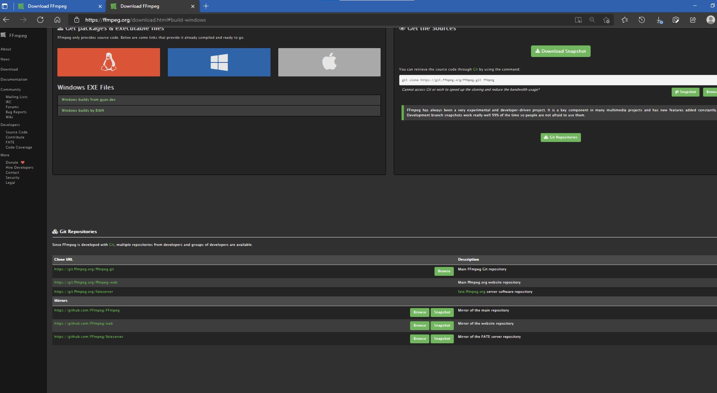
Task: Open the github.com/FFmpeg/FFmpeg link
Action: click(87, 310)
